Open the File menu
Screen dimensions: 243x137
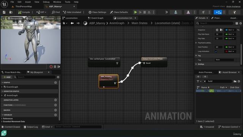[x=12, y=2]
